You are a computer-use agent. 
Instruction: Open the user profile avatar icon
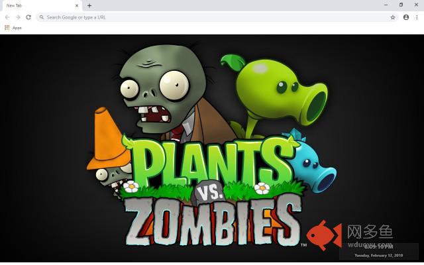406,17
